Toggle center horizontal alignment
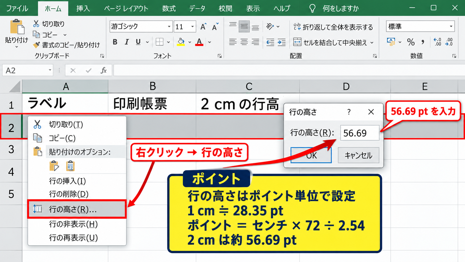 244,42
